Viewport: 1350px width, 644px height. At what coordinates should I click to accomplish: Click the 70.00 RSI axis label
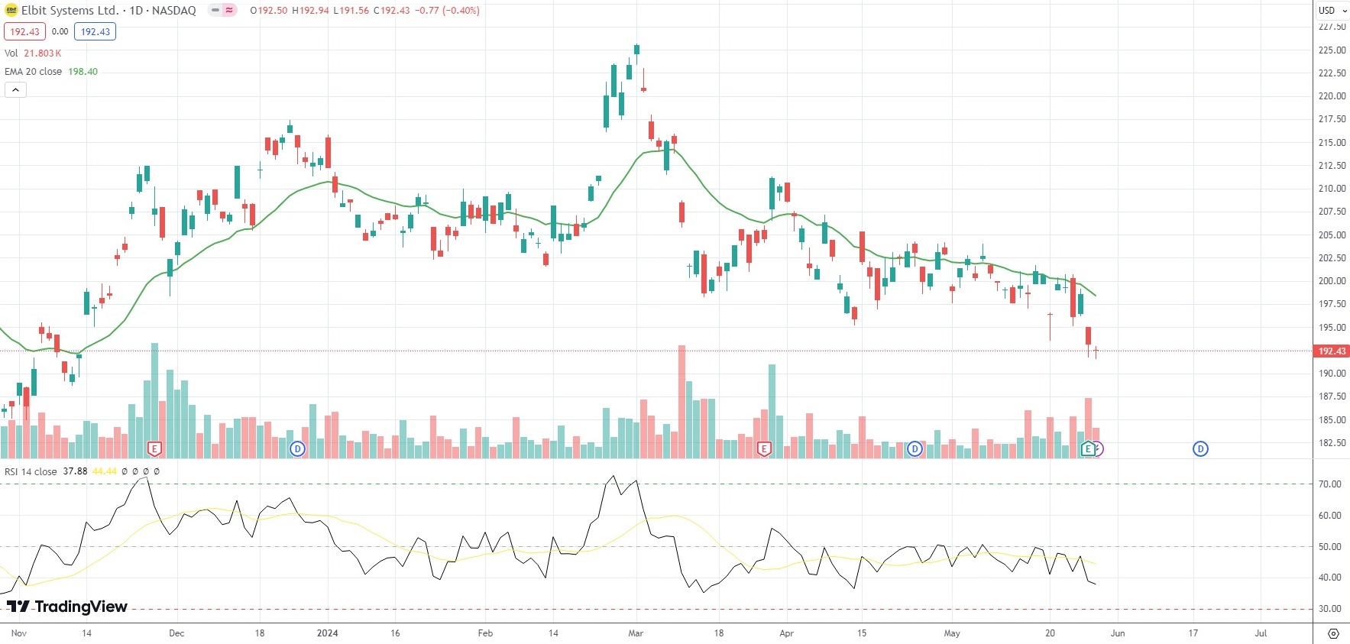[x=1330, y=484]
